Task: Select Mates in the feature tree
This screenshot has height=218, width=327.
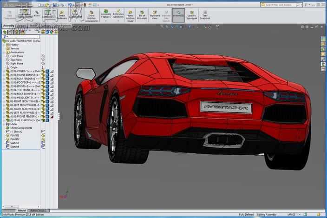Action: pyautogui.click(x=14, y=124)
